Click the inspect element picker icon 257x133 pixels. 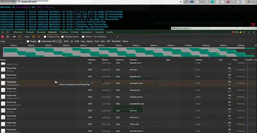pos(3,32)
